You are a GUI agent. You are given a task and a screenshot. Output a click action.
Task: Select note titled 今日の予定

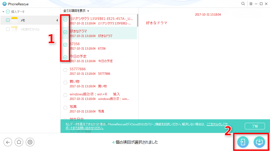click(78, 56)
